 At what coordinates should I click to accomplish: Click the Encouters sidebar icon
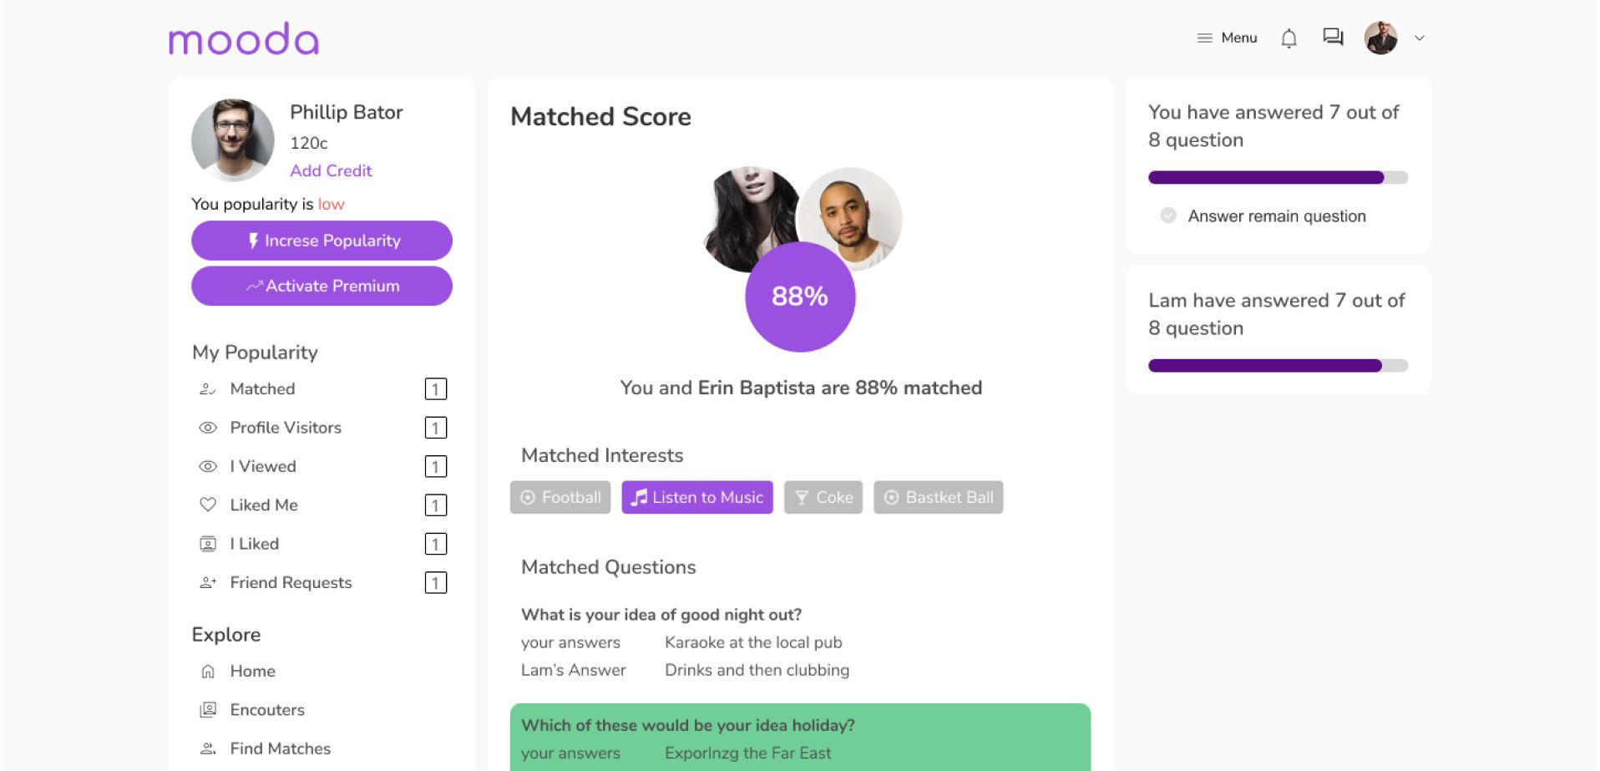[x=208, y=710]
